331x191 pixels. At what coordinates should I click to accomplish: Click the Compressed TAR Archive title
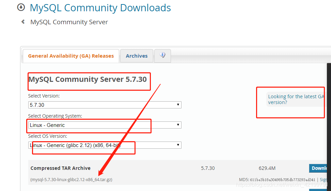coord(60,168)
